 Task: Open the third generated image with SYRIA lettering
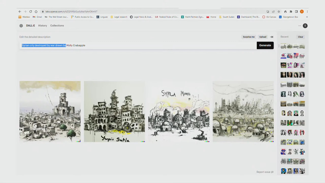179,111
